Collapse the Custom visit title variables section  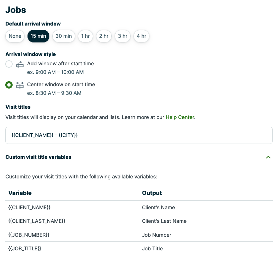[268, 157]
